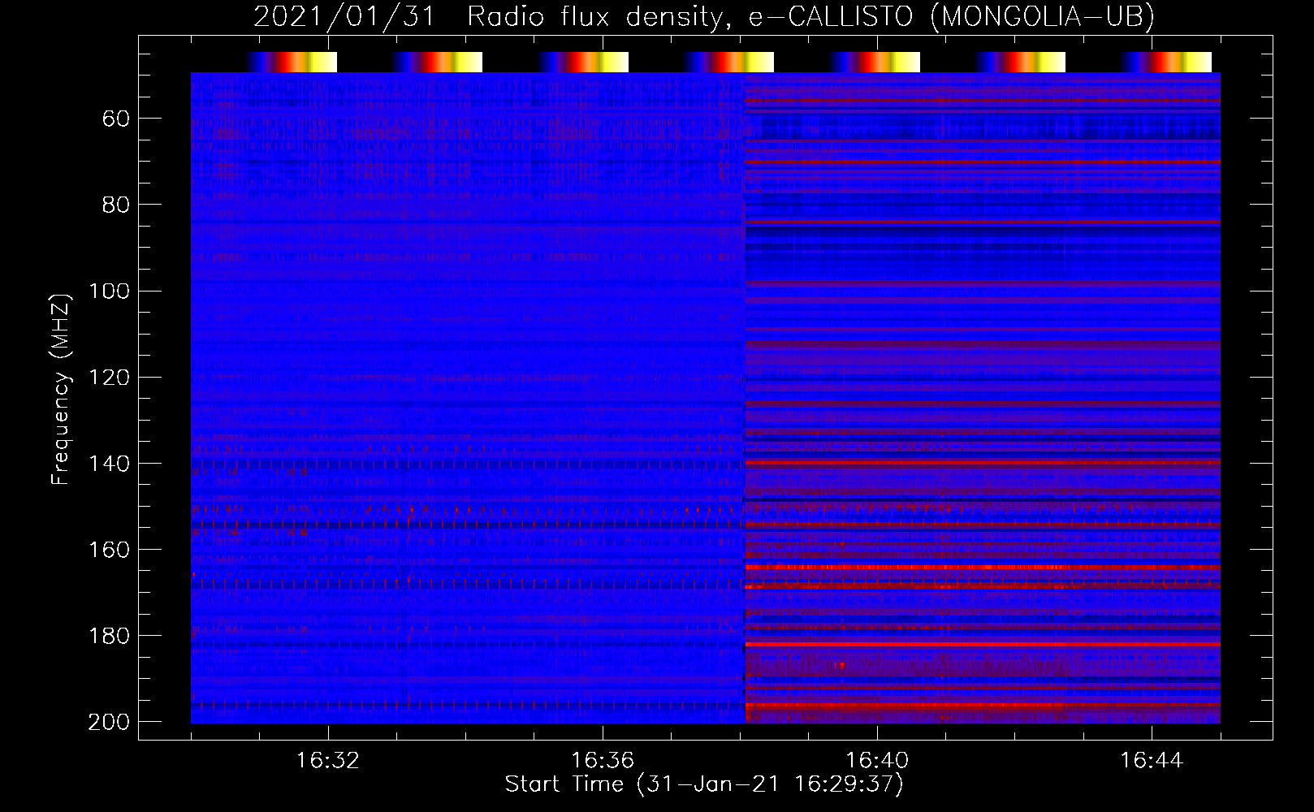Click the plot title mentioning e-CALLISTO MONGOLIA-UB
This screenshot has width=1314, height=812.
(704, 17)
